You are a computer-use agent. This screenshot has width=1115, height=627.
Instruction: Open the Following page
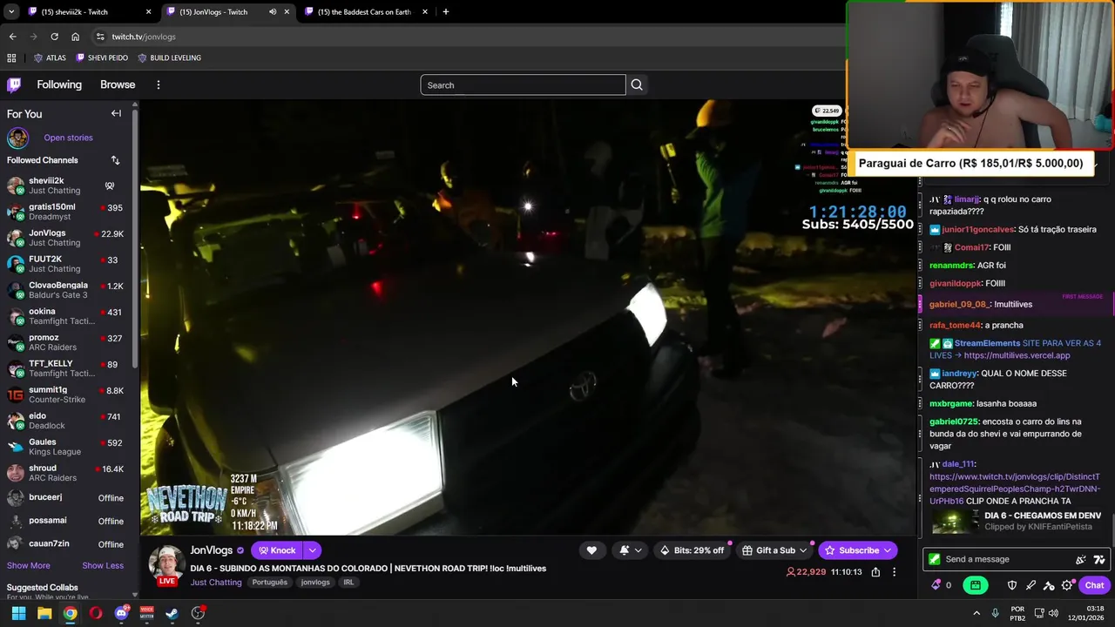[x=59, y=84]
